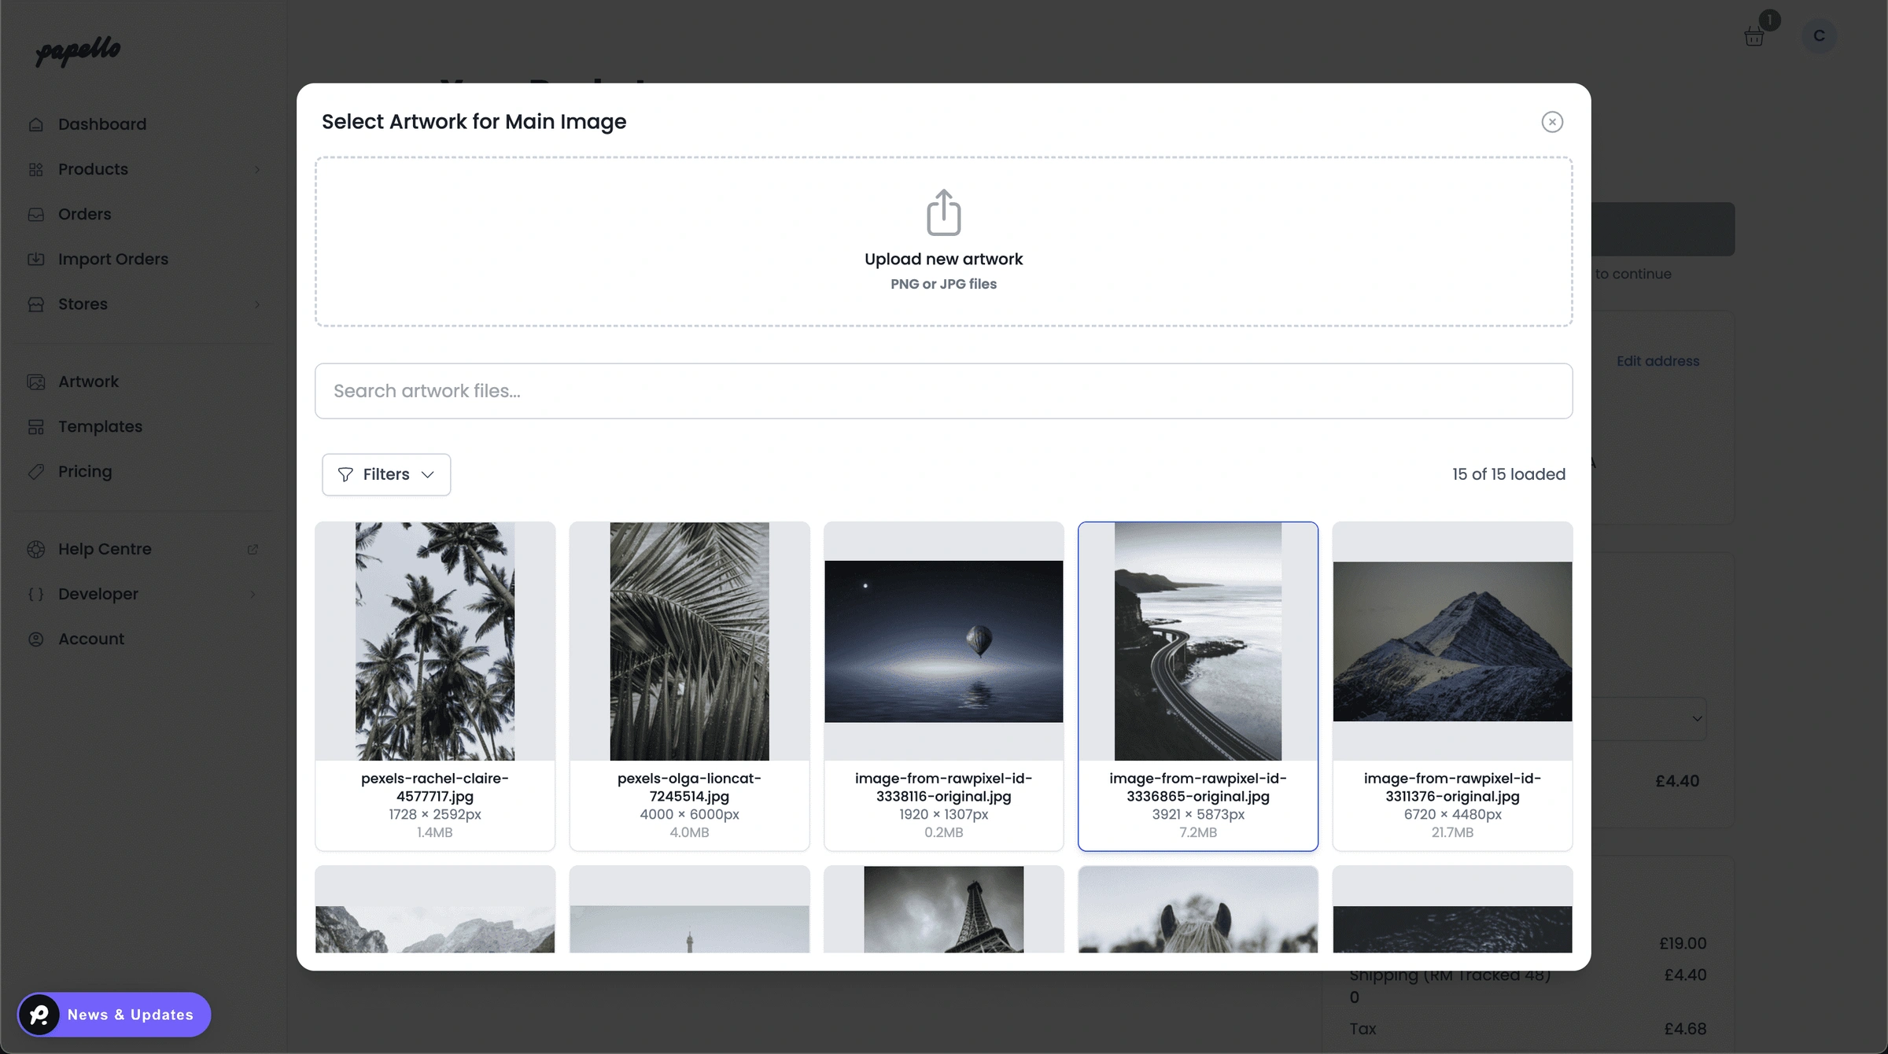
Task: Click the Account person icon
Action: 36,639
